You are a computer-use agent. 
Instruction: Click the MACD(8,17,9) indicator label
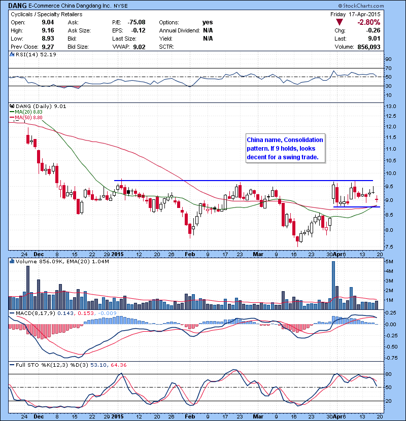[36, 313]
